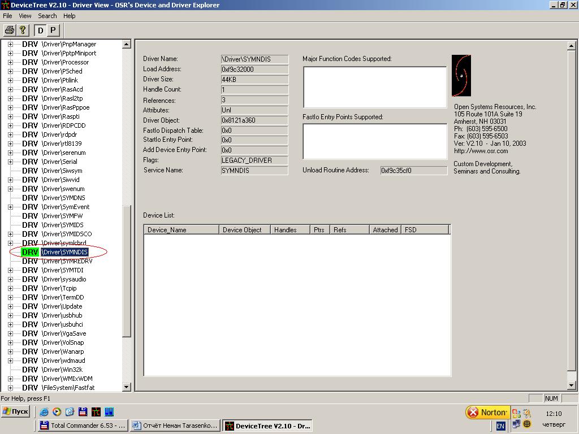Click the Print toolbar icon

[x=10, y=31]
